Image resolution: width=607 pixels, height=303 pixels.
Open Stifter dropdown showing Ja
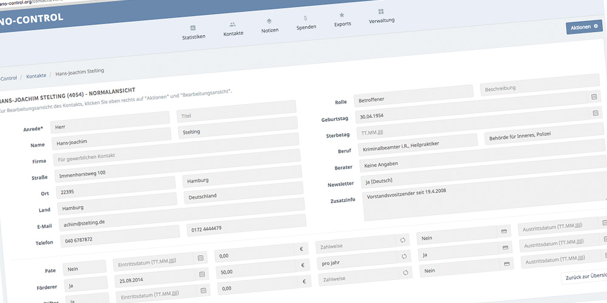(87, 299)
